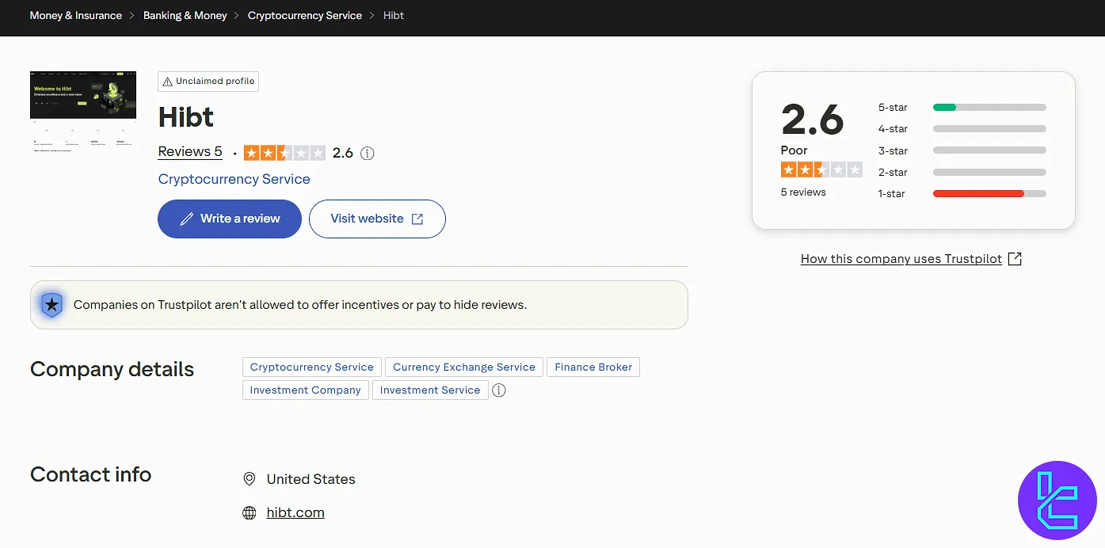Click the pencil icon on Write a review
The width and height of the screenshot is (1105, 548).
[x=187, y=219]
